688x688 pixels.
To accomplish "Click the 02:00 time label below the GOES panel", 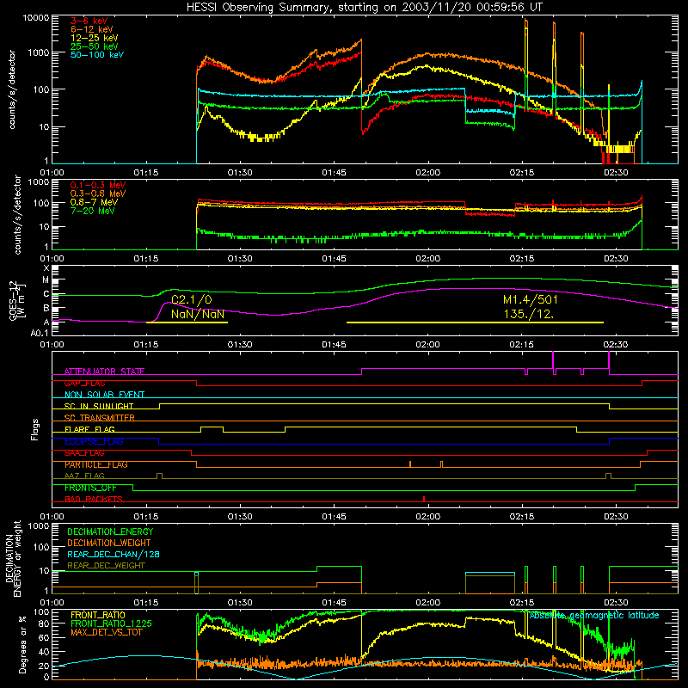I will [427, 345].
